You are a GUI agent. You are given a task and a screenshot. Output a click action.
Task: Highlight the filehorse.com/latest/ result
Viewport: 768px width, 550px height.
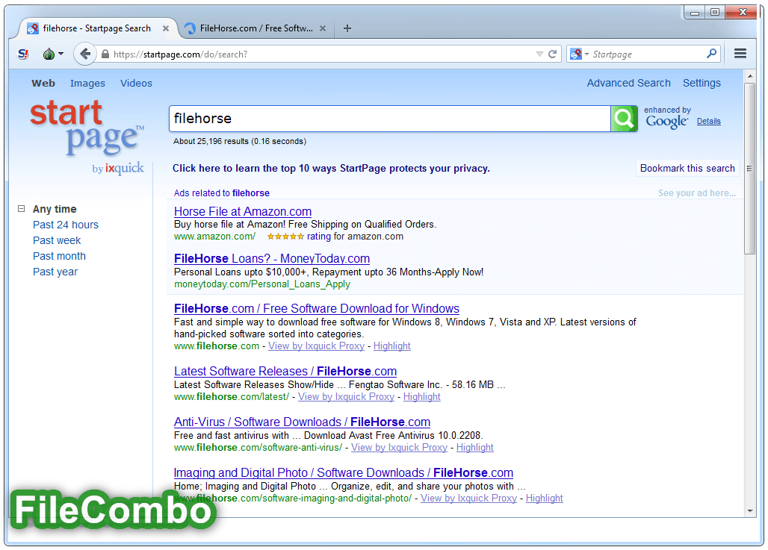click(421, 397)
